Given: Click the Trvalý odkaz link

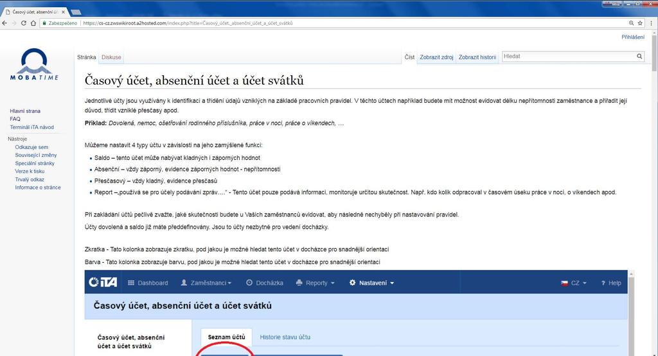Looking at the screenshot, I should click(30, 179).
